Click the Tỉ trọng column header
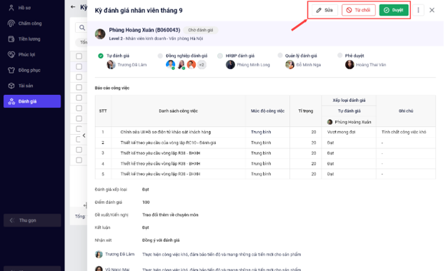Viewport: 446px width, 271px height. click(305, 111)
